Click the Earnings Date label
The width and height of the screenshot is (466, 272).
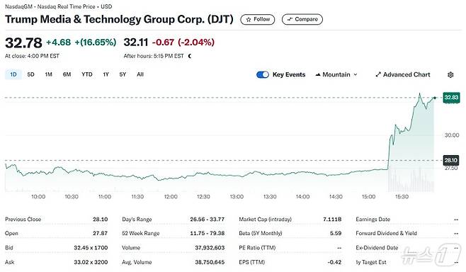pyautogui.click(x=373, y=220)
